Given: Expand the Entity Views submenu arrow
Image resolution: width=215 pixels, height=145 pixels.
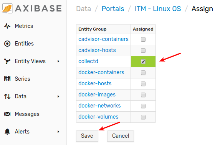Looking at the screenshot, I should (58, 61).
